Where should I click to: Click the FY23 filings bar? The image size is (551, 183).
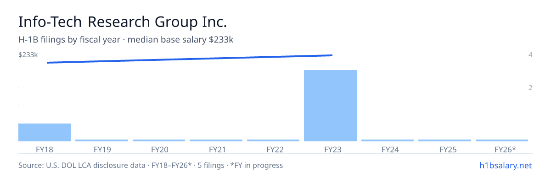point(330,106)
